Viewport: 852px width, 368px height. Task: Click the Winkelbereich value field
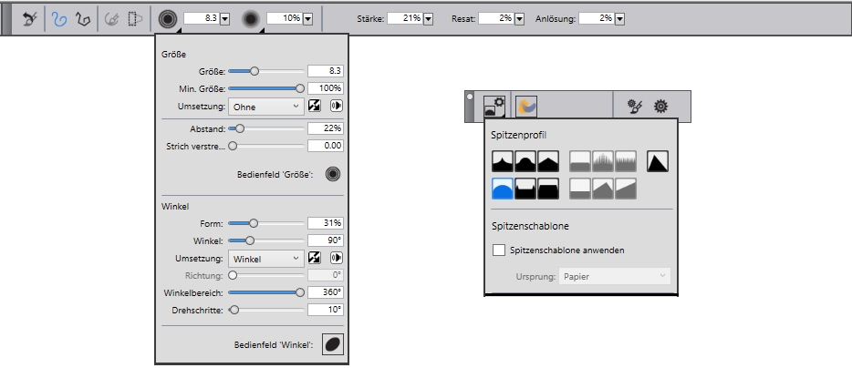click(325, 292)
